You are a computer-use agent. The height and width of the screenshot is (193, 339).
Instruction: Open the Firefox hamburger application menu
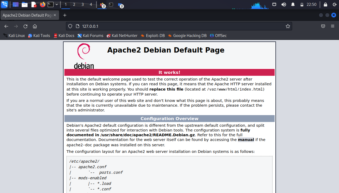pyautogui.click(x=333, y=26)
